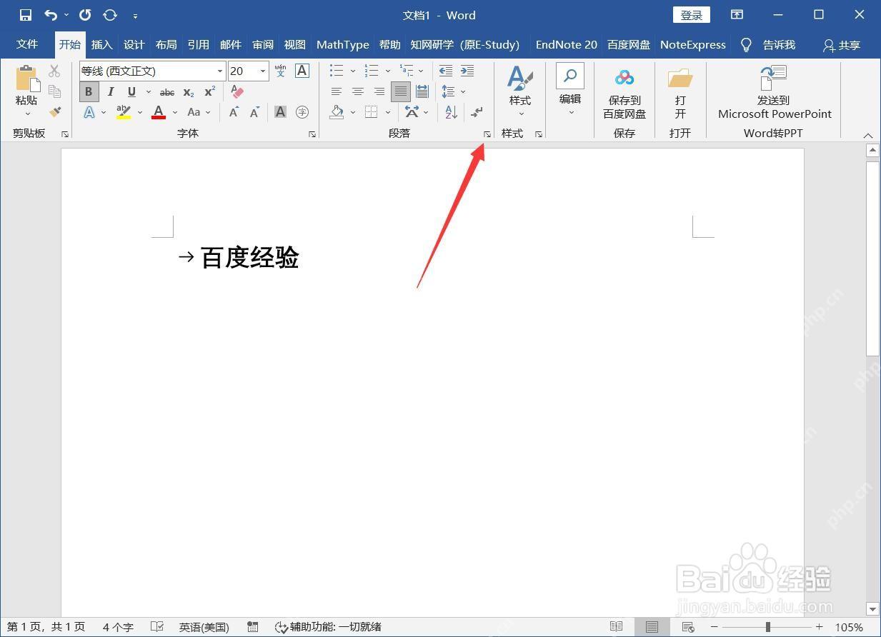Select the Format Painter brush
Viewport: 881px width, 637px height.
pos(55,111)
